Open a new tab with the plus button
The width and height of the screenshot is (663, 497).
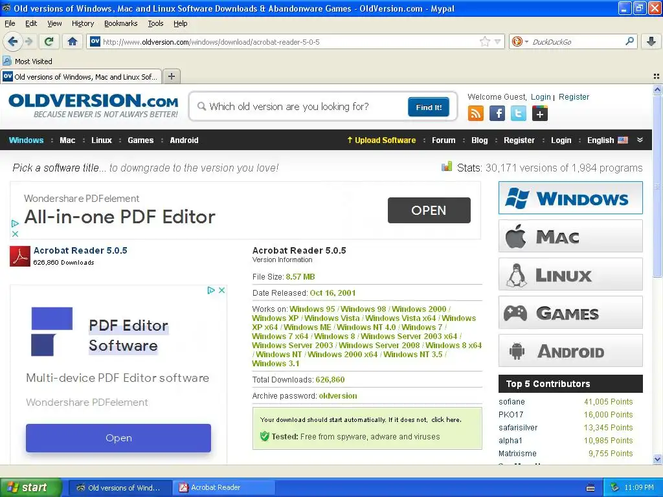[171, 76]
